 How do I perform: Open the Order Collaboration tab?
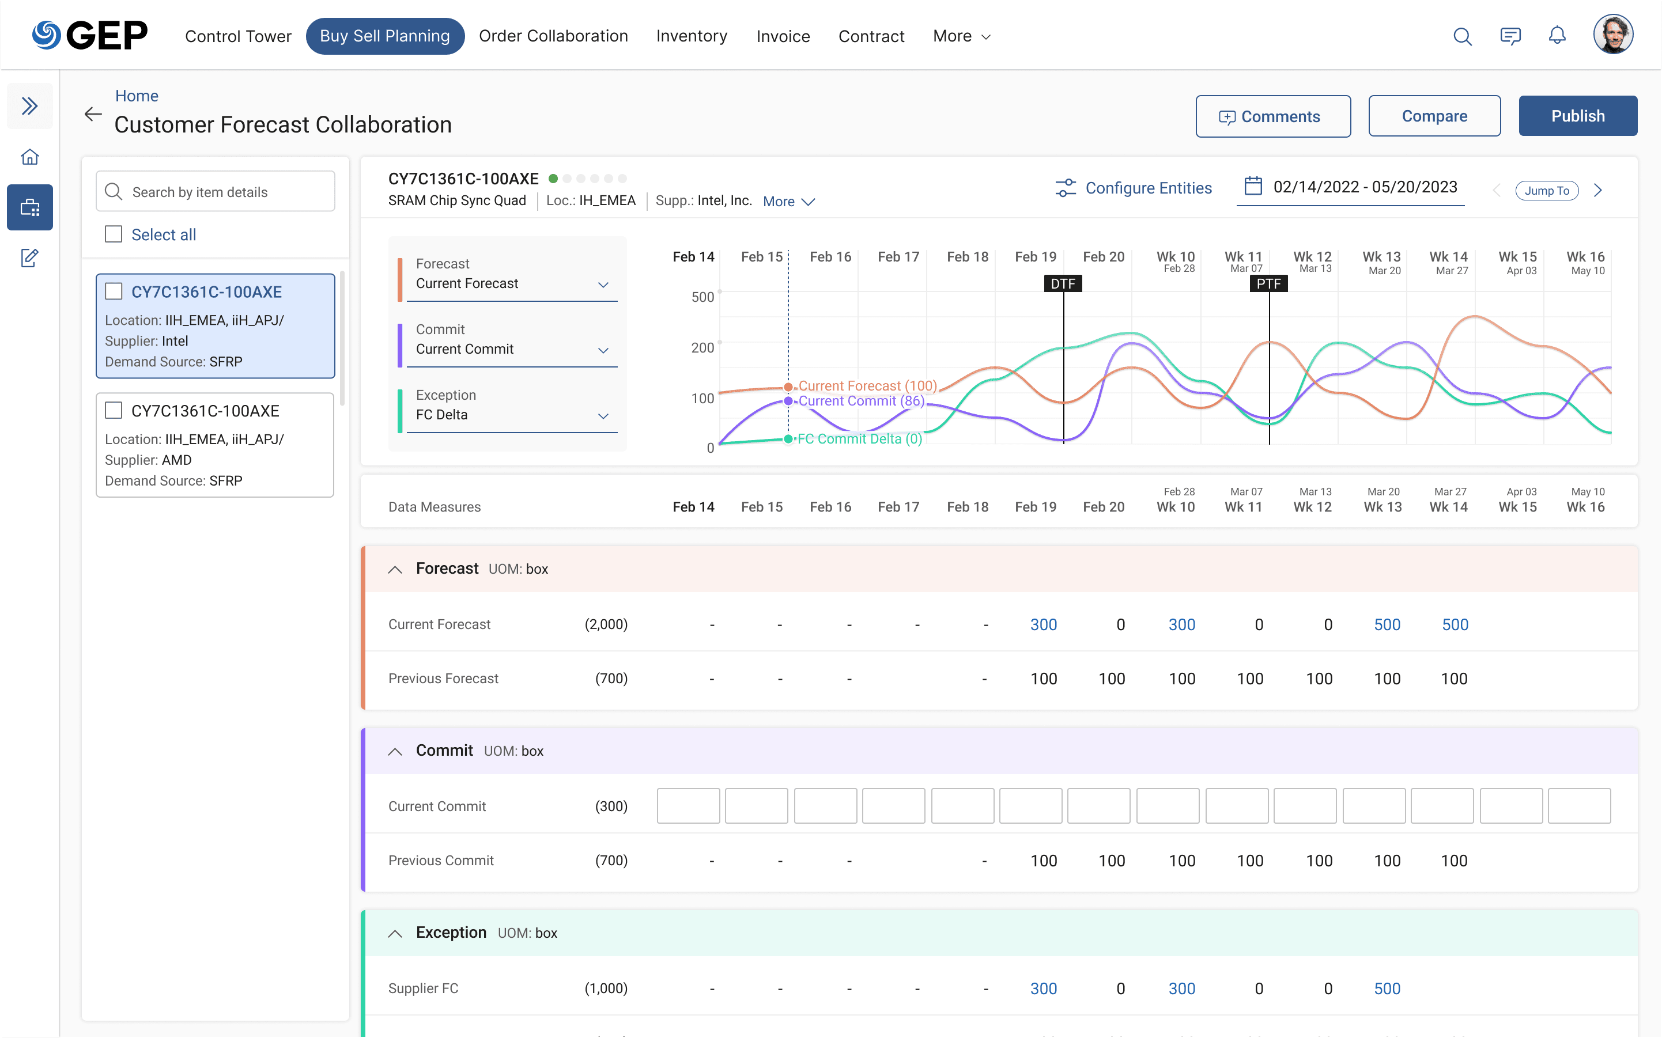click(x=553, y=36)
